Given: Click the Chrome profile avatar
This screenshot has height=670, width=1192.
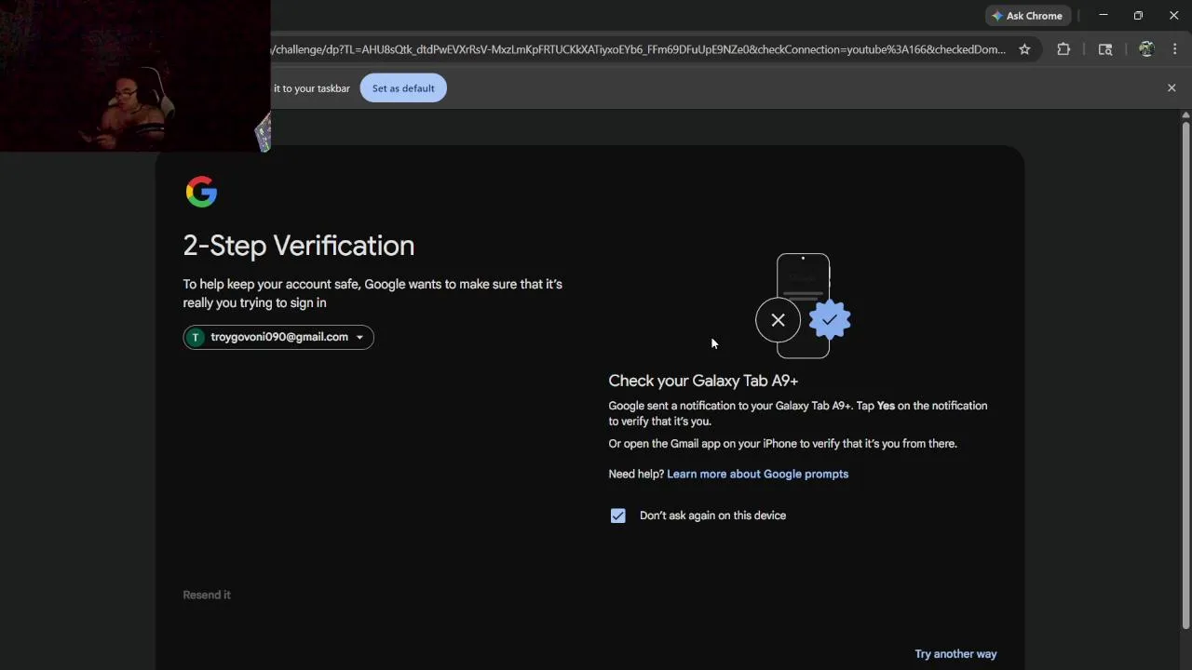Looking at the screenshot, I should [x=1146, y=49].
